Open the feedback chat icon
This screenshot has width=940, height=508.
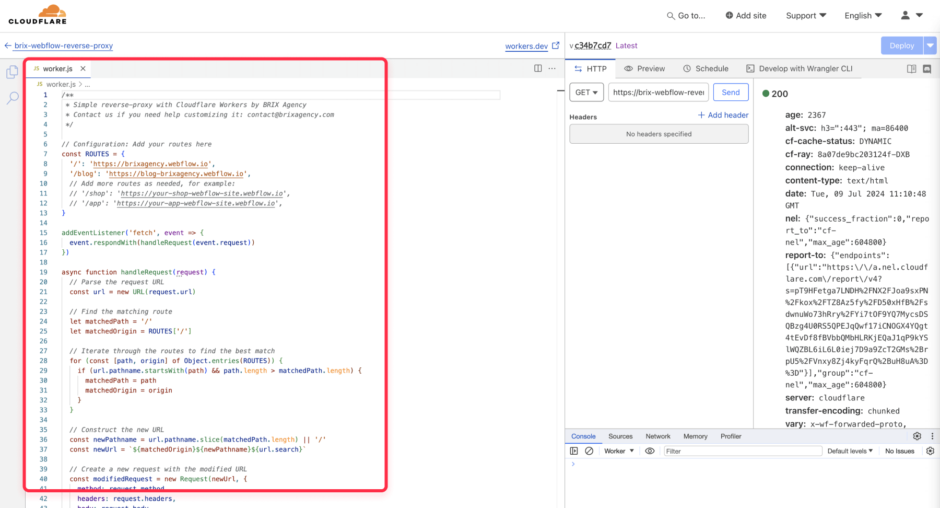927,69
